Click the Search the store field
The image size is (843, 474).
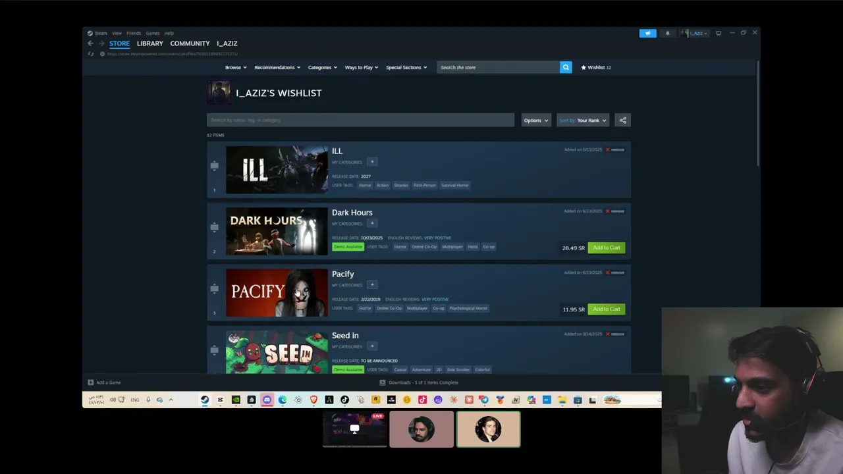pyautogui.click(x=498, y=67)
